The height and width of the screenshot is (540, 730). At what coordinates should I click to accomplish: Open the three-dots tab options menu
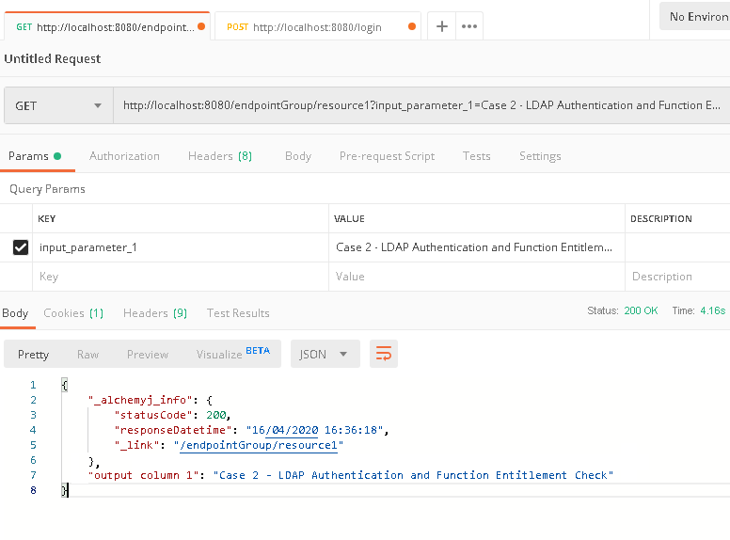469,26
